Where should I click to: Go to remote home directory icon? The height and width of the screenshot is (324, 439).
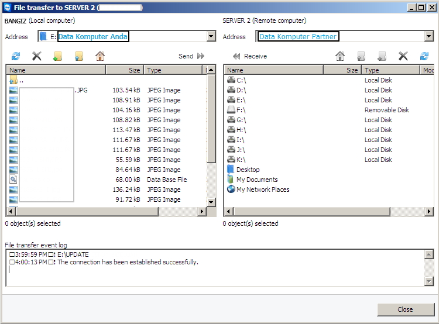[340, 56]
